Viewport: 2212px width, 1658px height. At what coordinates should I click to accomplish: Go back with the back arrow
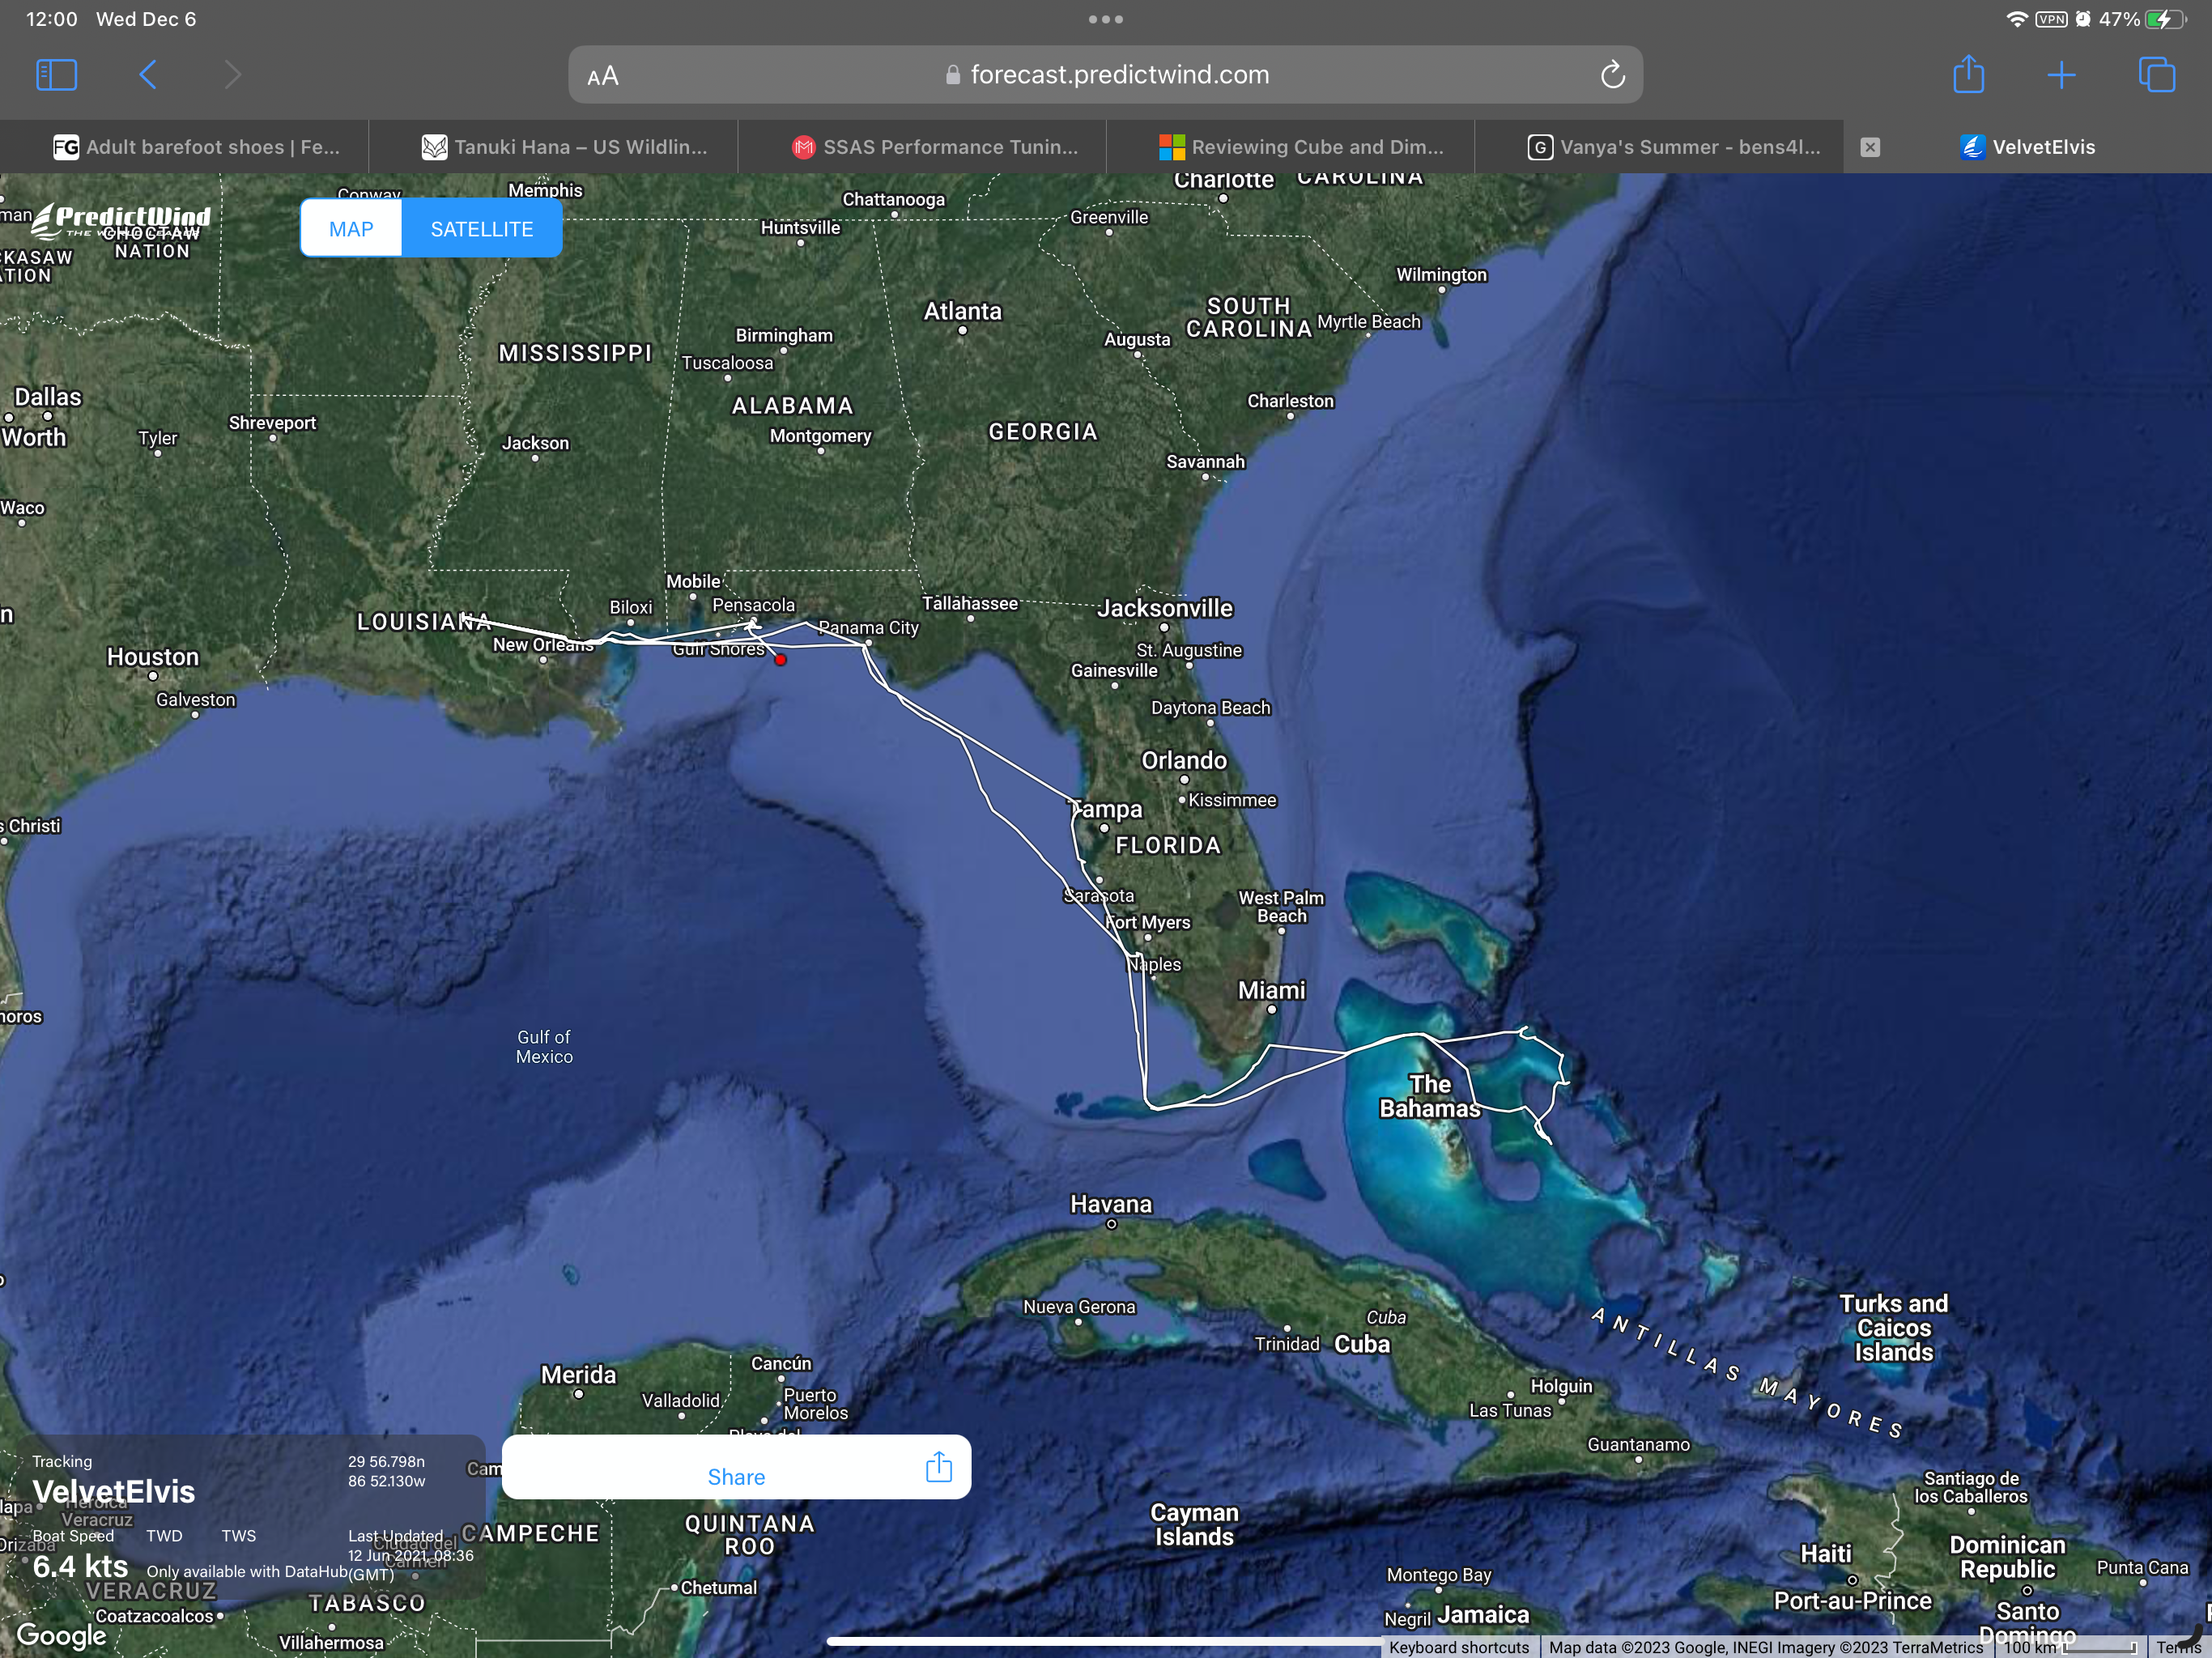pyautogui.click(x=148, y=75)
